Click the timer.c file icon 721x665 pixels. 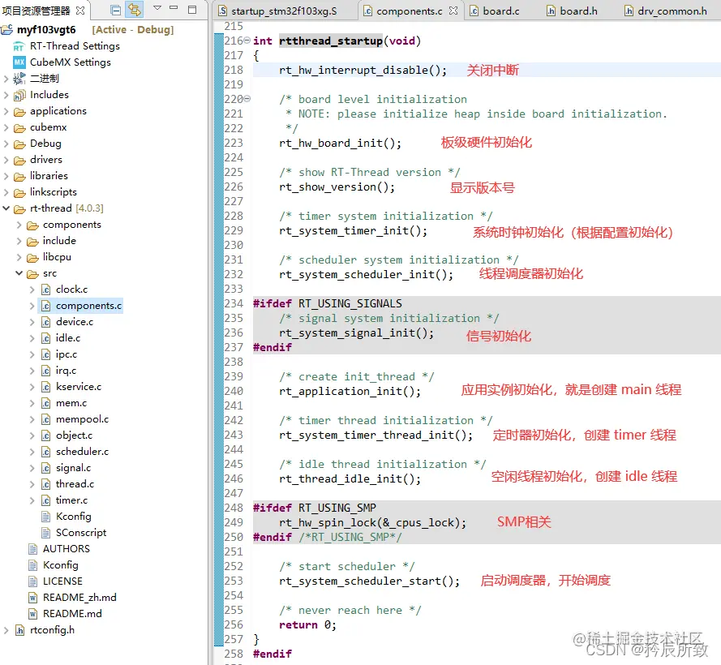click(x=45, y=500)
